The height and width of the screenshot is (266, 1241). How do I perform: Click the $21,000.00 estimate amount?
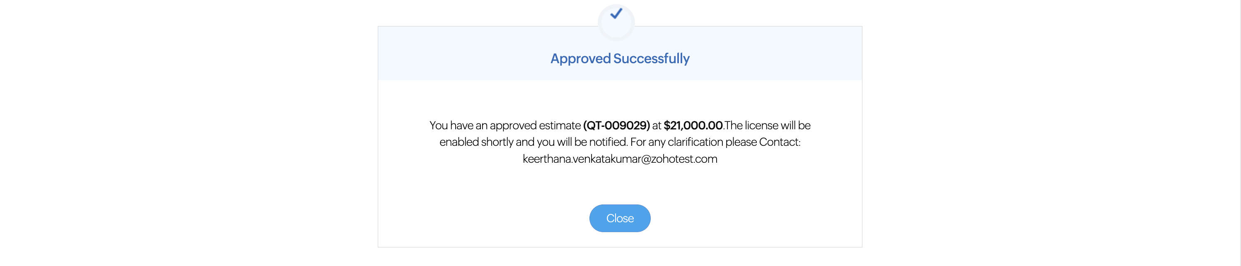point(693,125)
